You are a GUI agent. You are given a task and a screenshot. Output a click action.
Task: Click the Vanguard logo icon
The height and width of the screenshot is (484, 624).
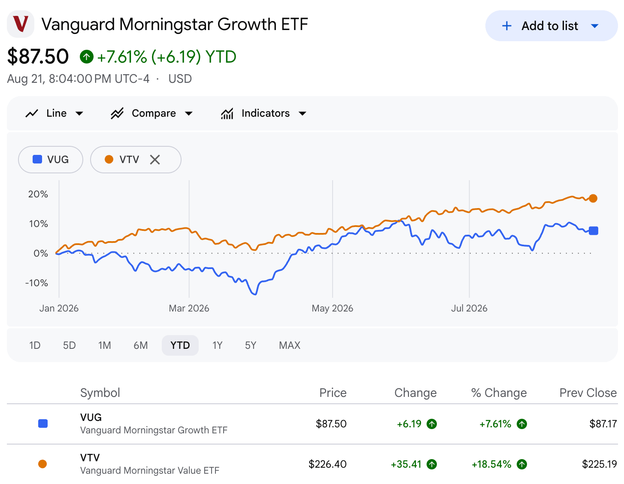21,24
